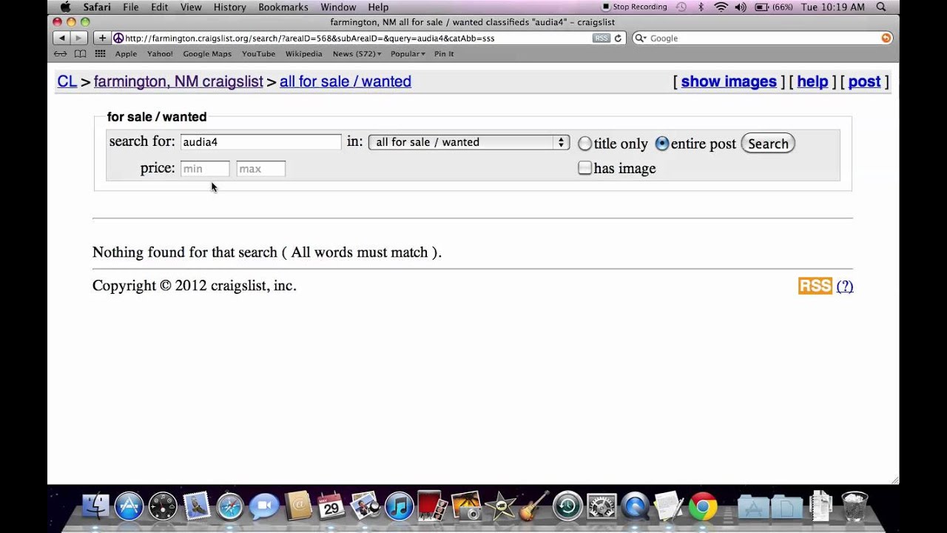This screenshot has width=947, height=533.
Task: Open iTunes from the Dock
Action: 399,506
